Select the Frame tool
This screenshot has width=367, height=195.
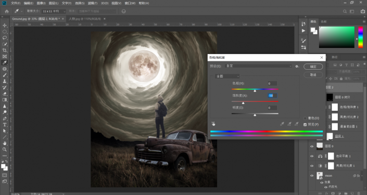(x=5, y=56)
